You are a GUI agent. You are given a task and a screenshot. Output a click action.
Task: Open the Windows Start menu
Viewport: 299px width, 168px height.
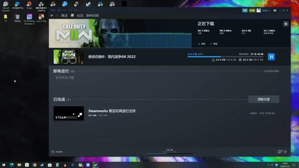coord(4,165)
